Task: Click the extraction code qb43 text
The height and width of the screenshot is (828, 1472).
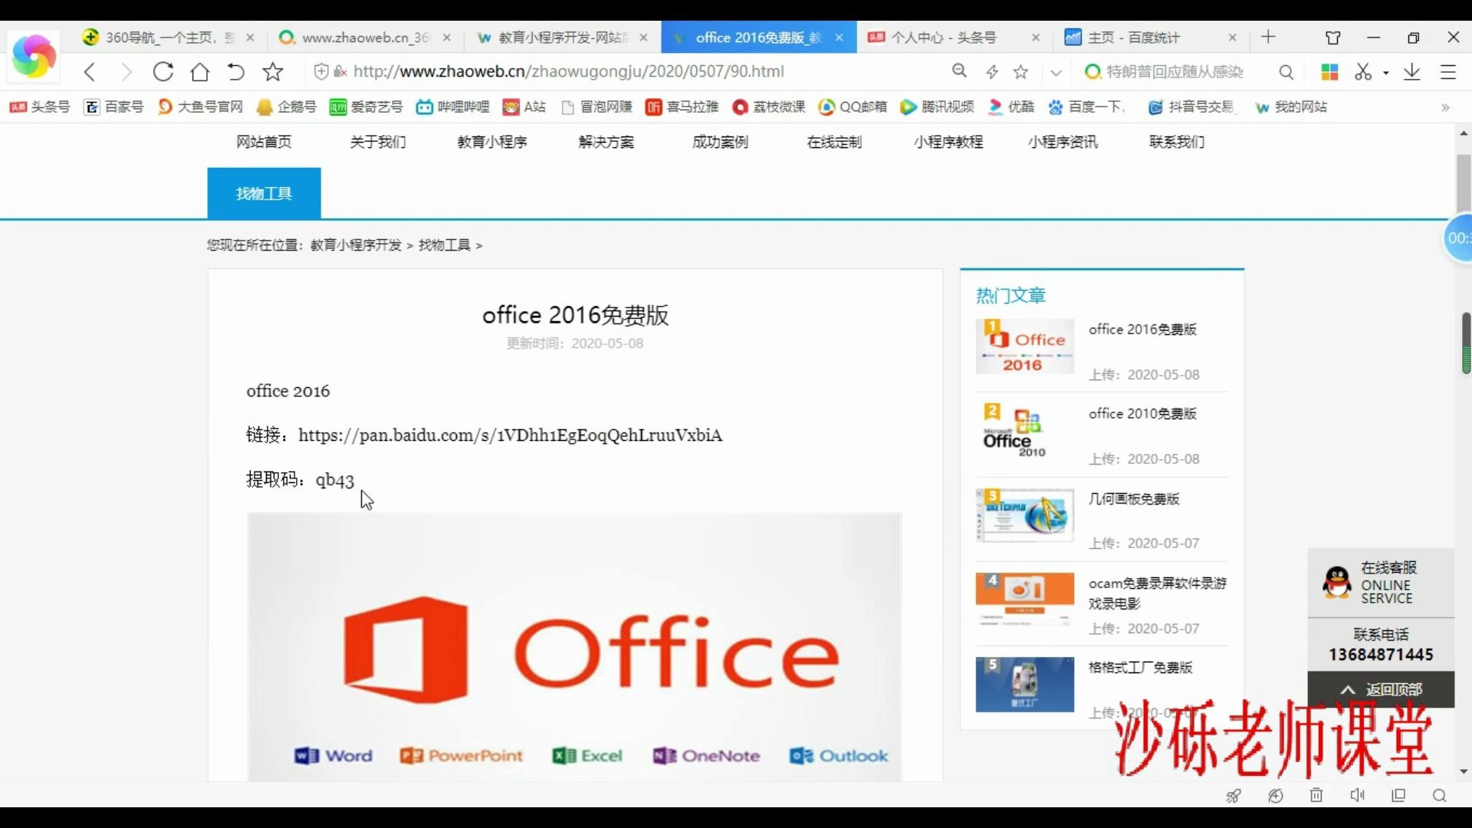Action: [335, 480]
